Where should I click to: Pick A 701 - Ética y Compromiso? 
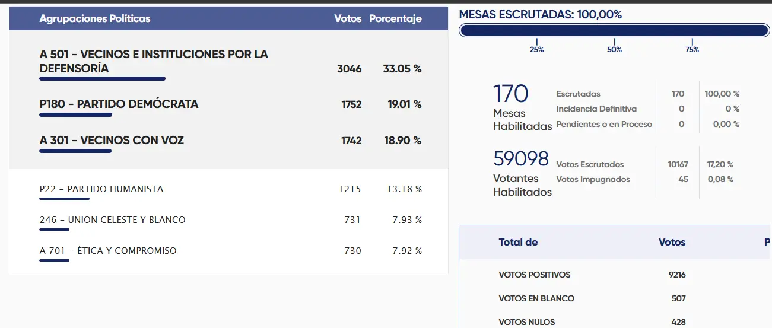[108, 251]
